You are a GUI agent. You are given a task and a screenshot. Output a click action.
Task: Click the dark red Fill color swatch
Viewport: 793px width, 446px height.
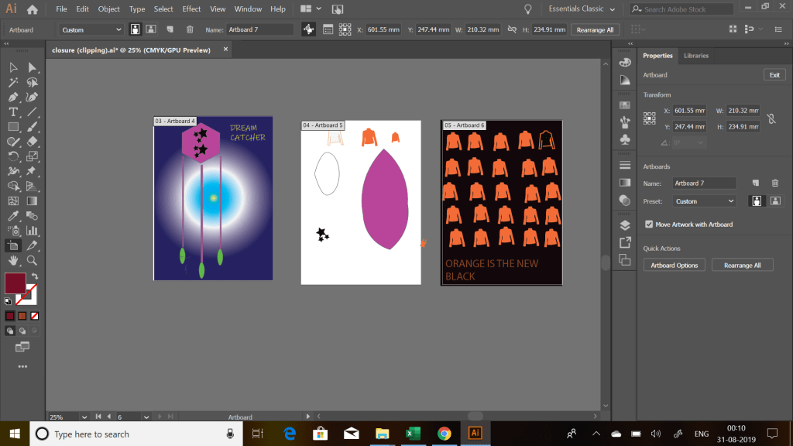coord(15,282)
